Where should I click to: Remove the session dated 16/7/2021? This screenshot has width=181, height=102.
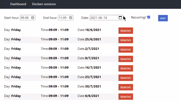click(126, 68)
